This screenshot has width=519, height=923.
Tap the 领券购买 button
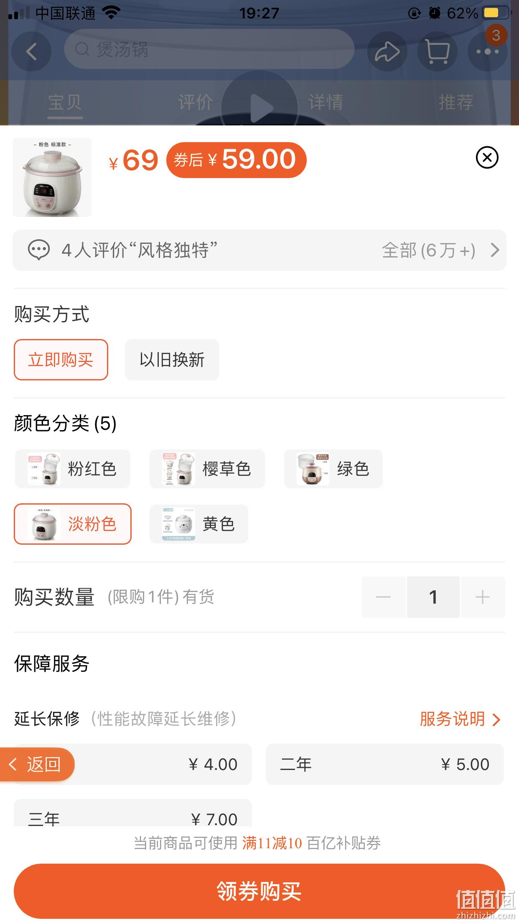(259, 891)
